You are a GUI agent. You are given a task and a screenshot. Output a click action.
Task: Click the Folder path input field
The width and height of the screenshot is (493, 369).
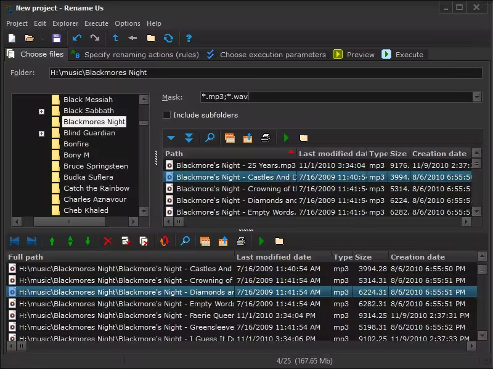tap(266, 73)
